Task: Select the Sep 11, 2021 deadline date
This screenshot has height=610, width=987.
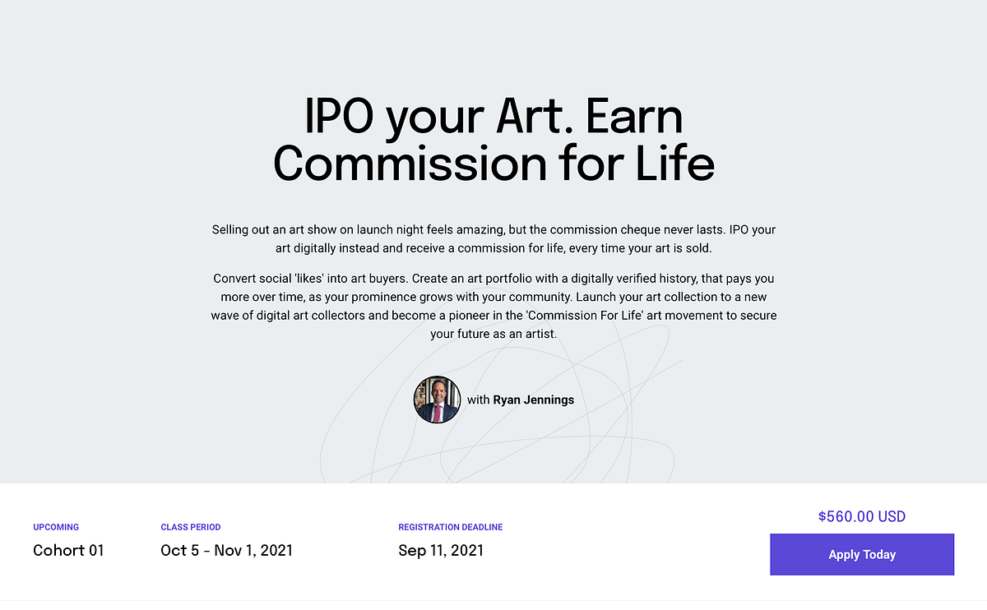Action: click(441, 550)
